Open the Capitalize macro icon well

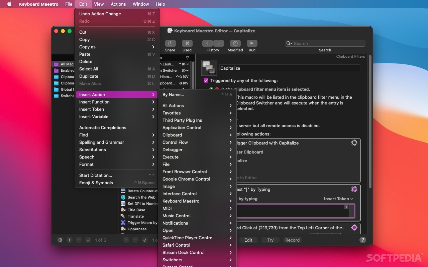pos(209,68)
